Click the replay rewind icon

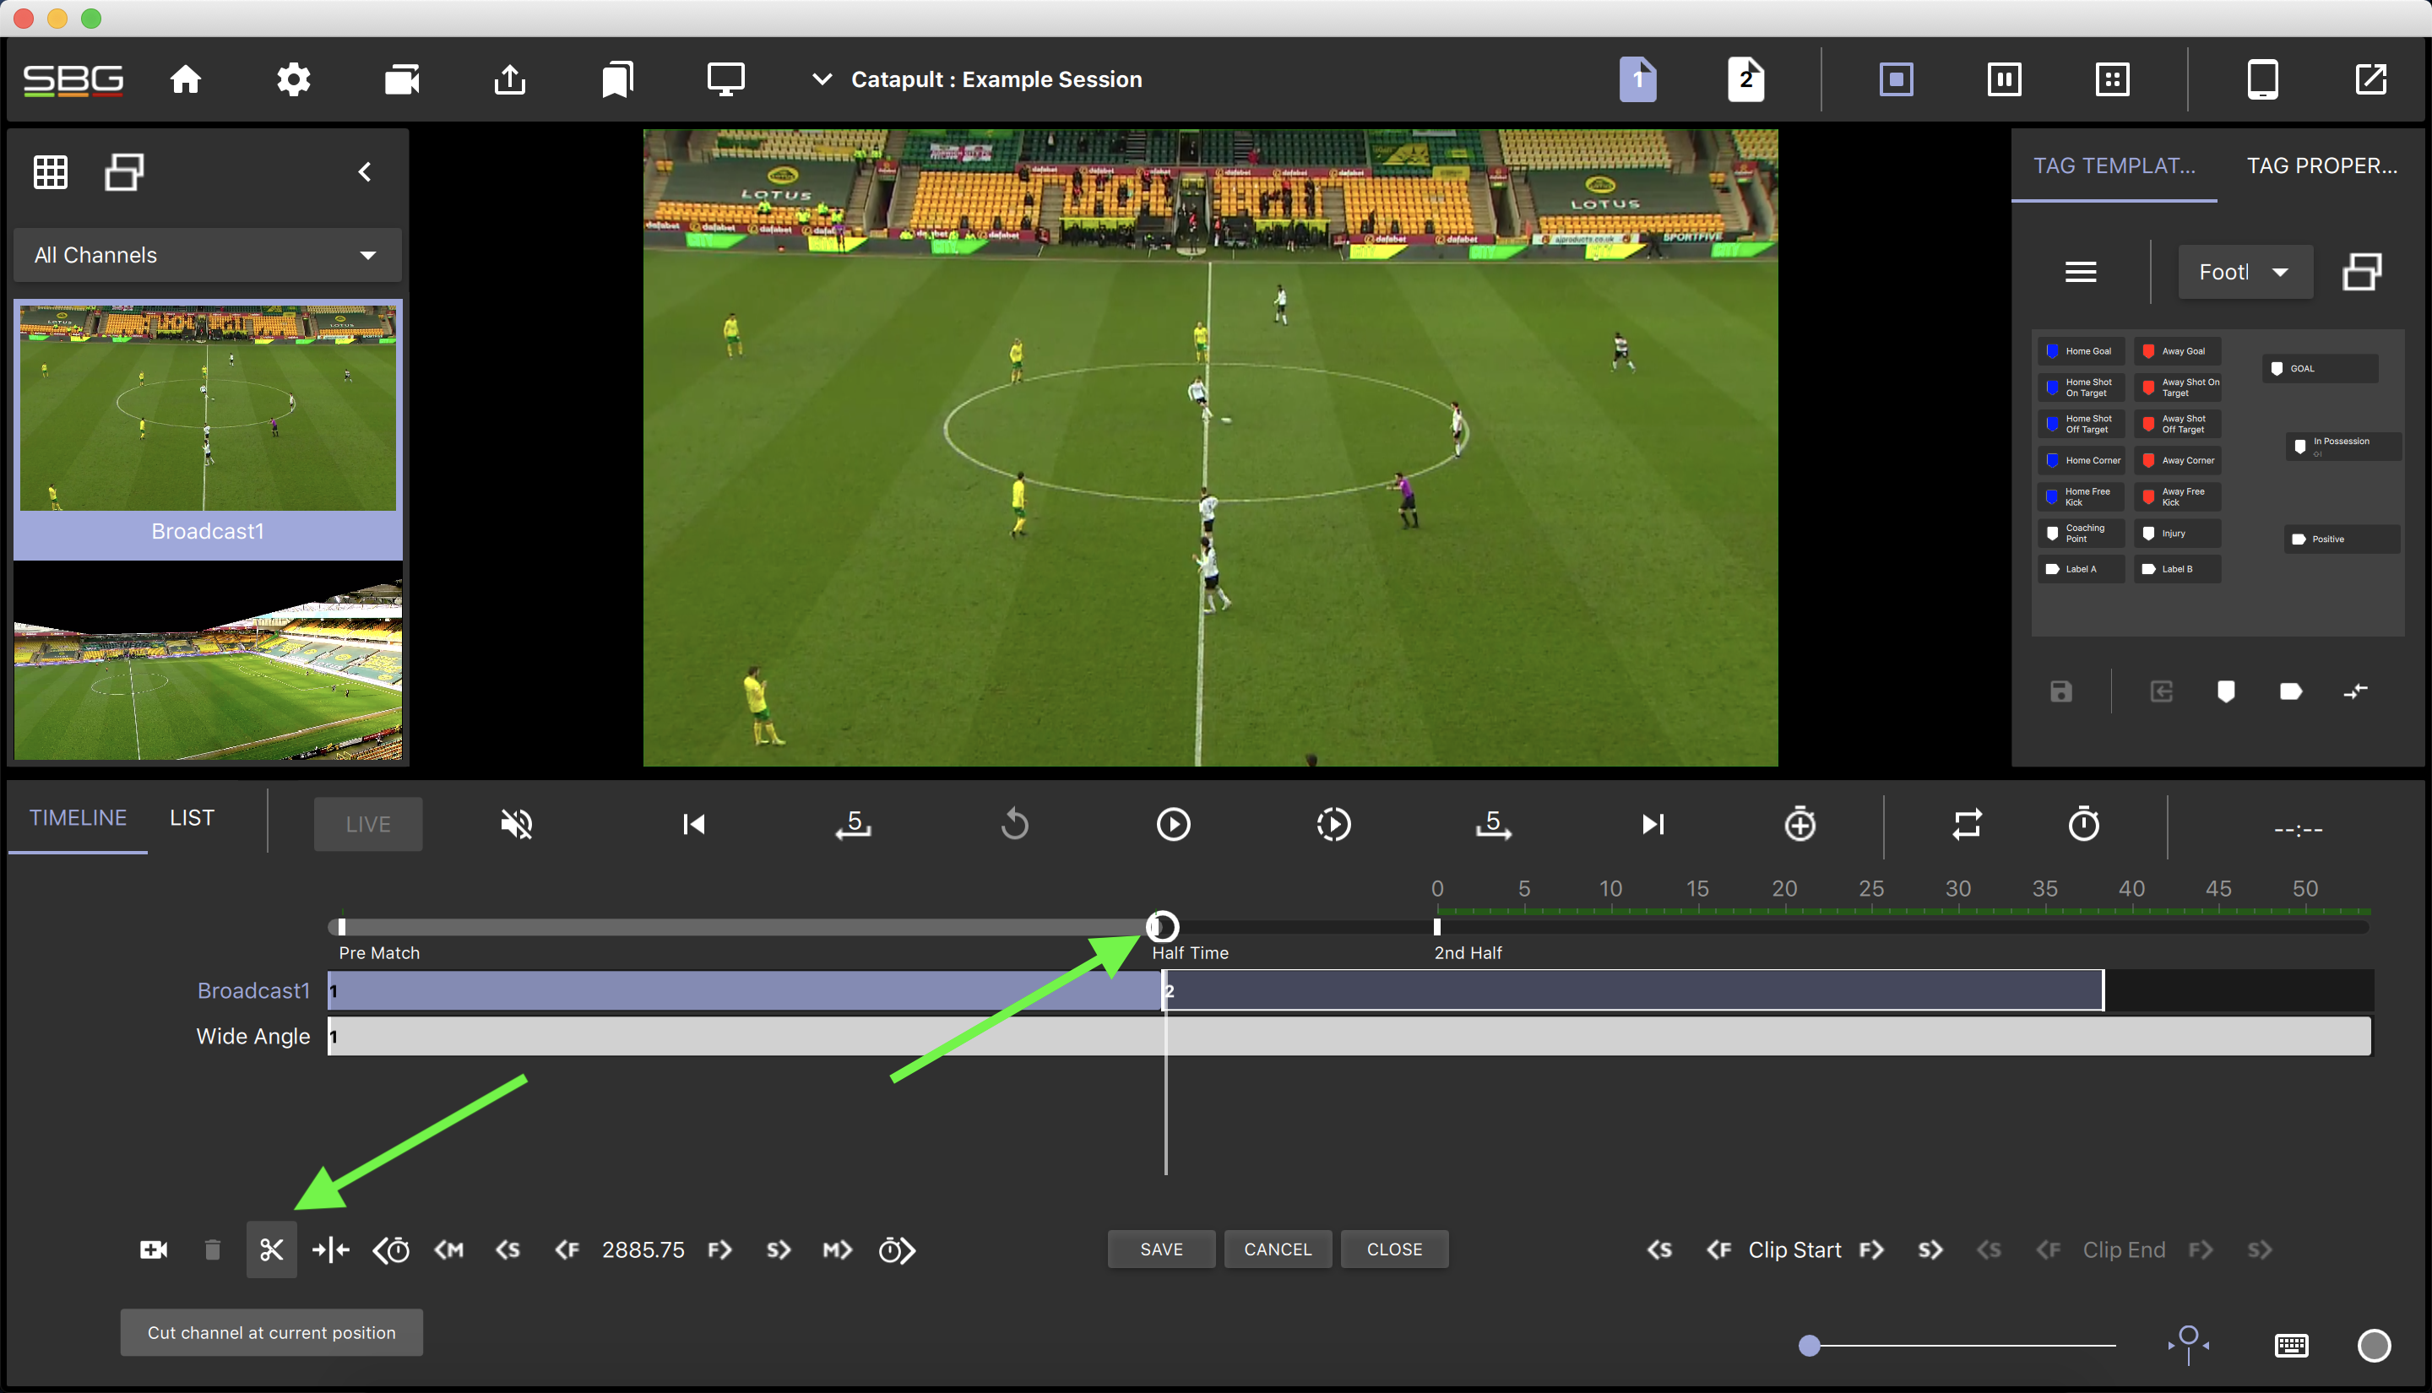tap(1014, 824)
